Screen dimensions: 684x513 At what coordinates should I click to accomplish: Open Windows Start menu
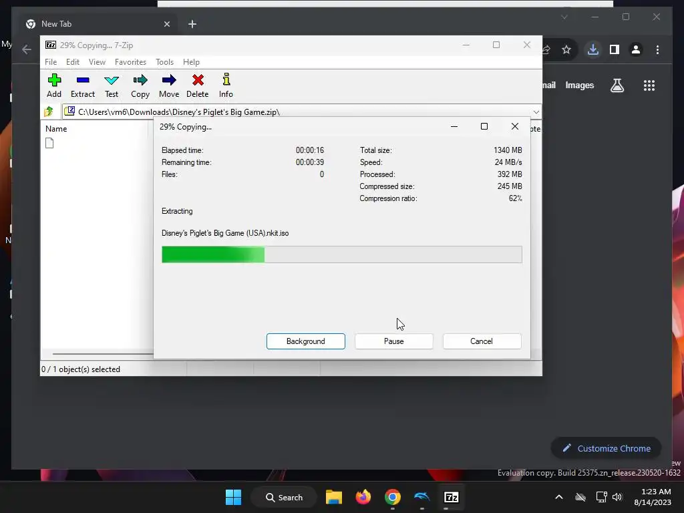tap(233, 497)
